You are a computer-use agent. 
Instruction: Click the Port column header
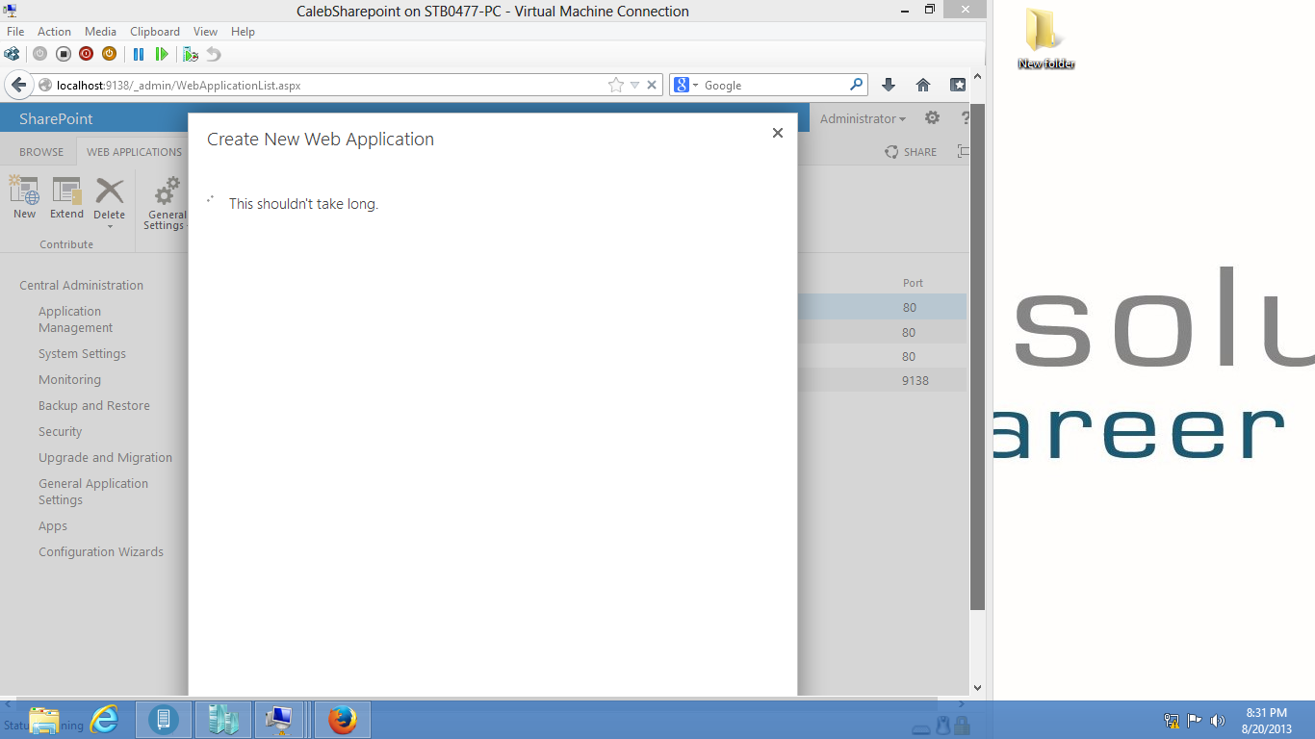tap(913, 283)
